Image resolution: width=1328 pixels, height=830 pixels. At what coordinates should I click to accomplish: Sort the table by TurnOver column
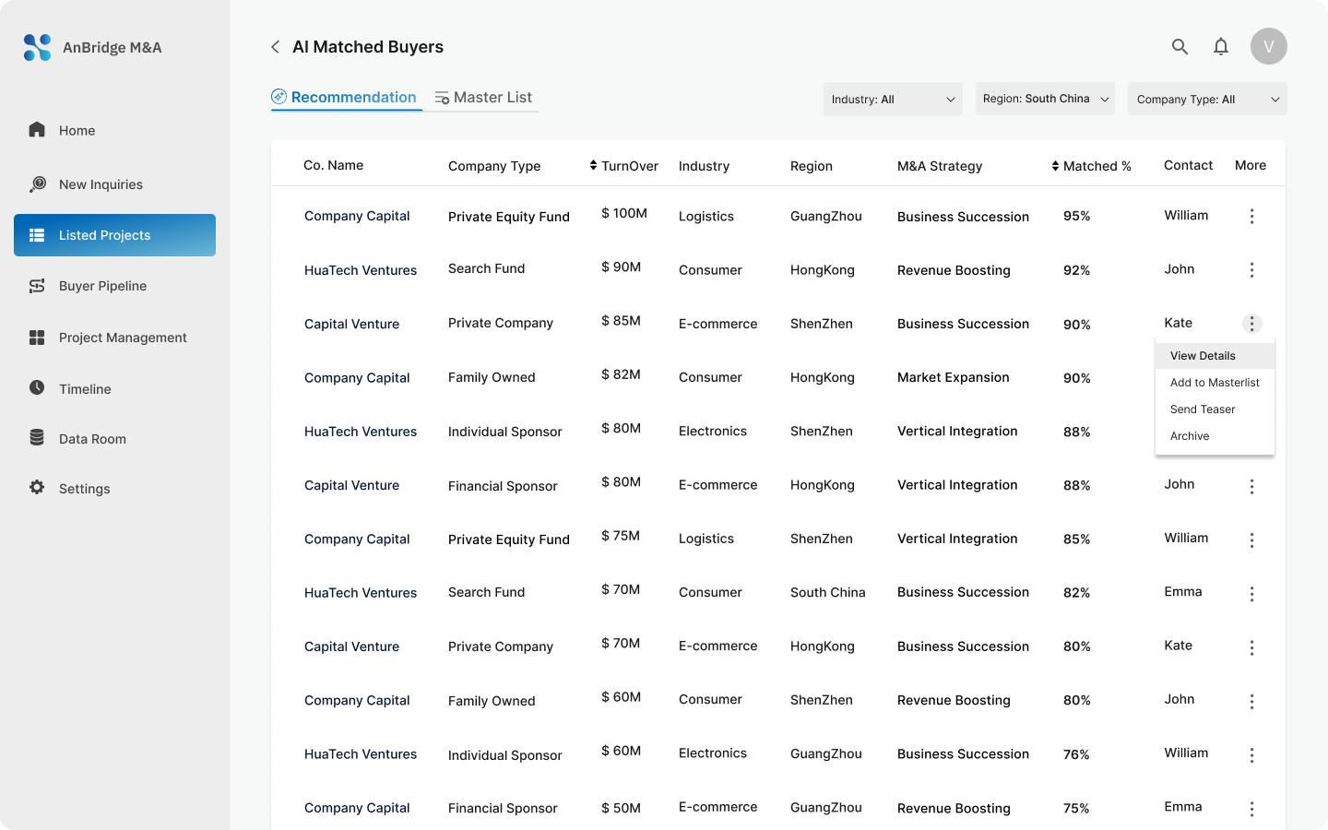tap(624, 166)
